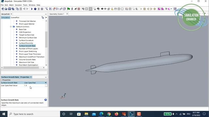Open the Solution menu
209x117 pixels.
coord(18,5)
